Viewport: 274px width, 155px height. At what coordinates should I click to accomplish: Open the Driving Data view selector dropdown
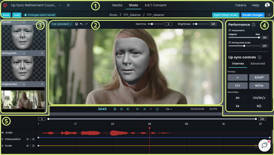click(24, 53)
